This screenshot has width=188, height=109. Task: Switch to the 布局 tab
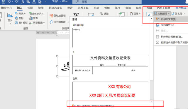click(96, 8)
